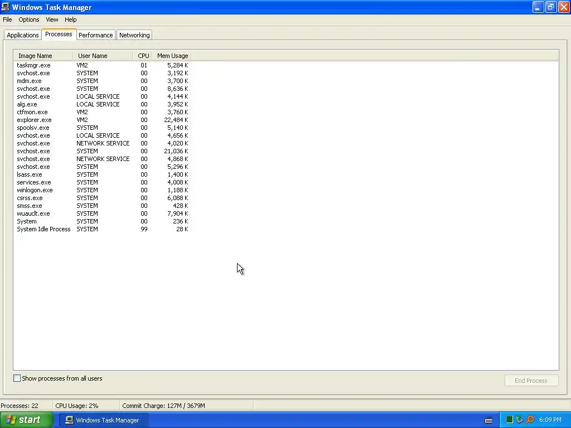The image size is (571, 428).
Task: Click the 22,484 K explorer memory value
Action: pyautogui.click(x=176, y=120)
